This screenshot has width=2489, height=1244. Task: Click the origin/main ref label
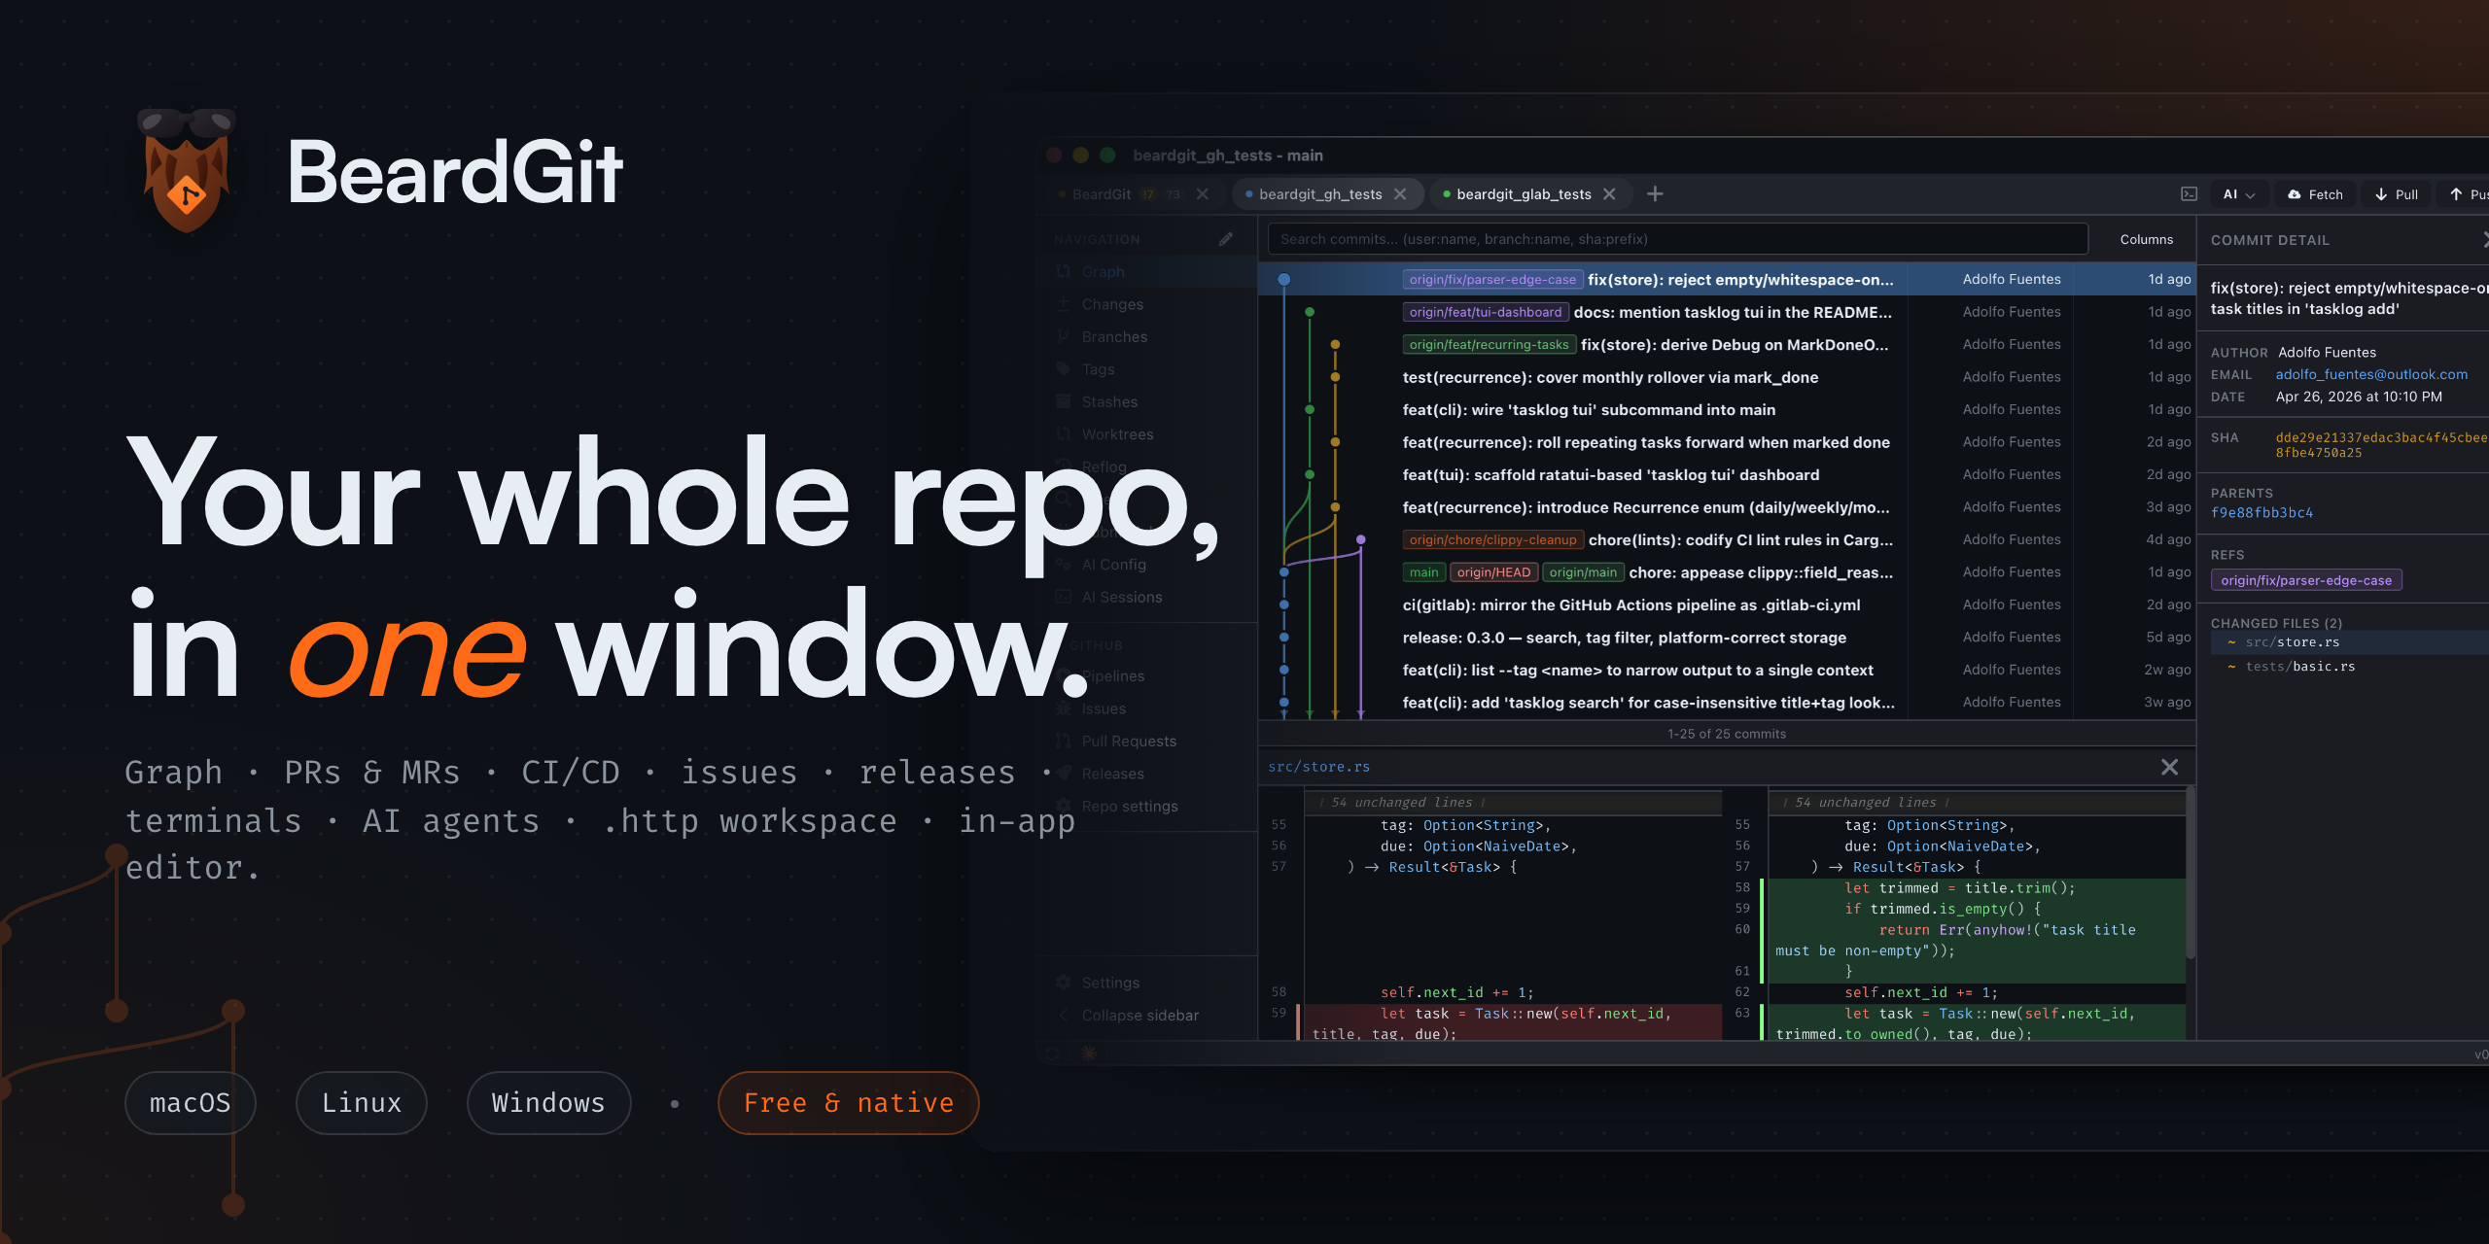coord(1583,572)
